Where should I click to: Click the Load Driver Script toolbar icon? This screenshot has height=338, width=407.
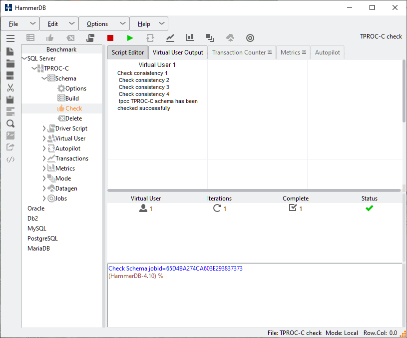click(90, 38)
